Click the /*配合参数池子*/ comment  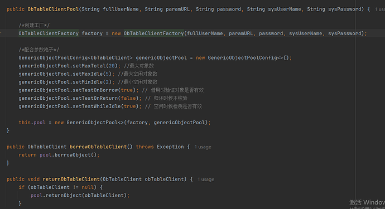pyautogui.click(x=39, y=50)
